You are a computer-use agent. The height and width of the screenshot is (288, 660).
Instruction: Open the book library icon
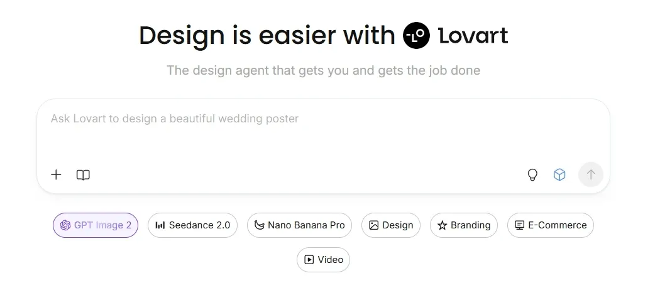84,175
